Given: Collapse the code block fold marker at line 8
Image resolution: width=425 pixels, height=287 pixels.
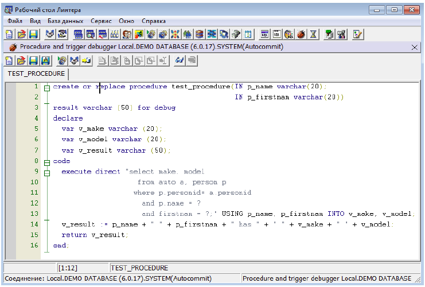Looking at the screenshot, I should pos(47,162).
